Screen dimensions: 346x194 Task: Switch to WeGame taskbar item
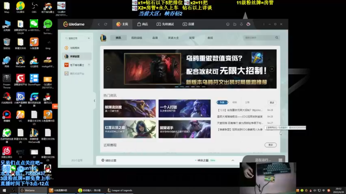(x=32, y=191)
